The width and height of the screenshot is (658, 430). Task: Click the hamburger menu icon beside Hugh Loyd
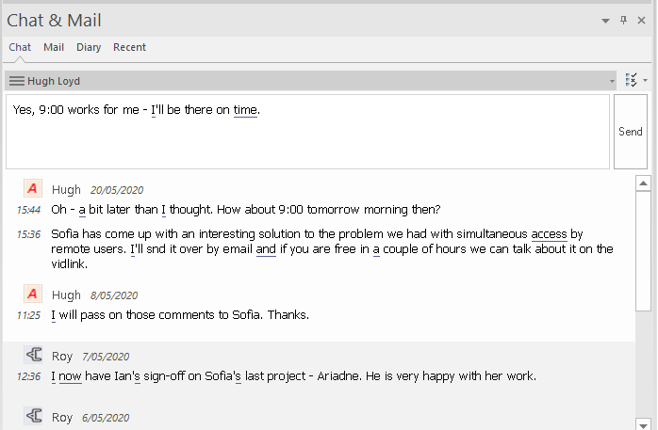coord(16,82)
